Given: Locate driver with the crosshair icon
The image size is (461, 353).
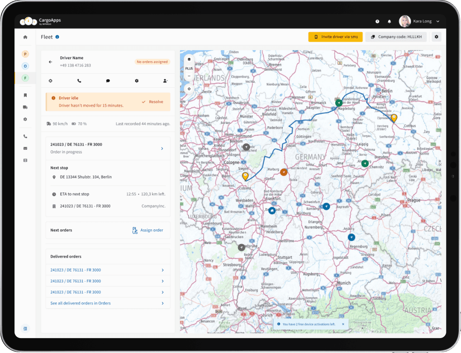Looking at the screenshot, I should 51,81.
